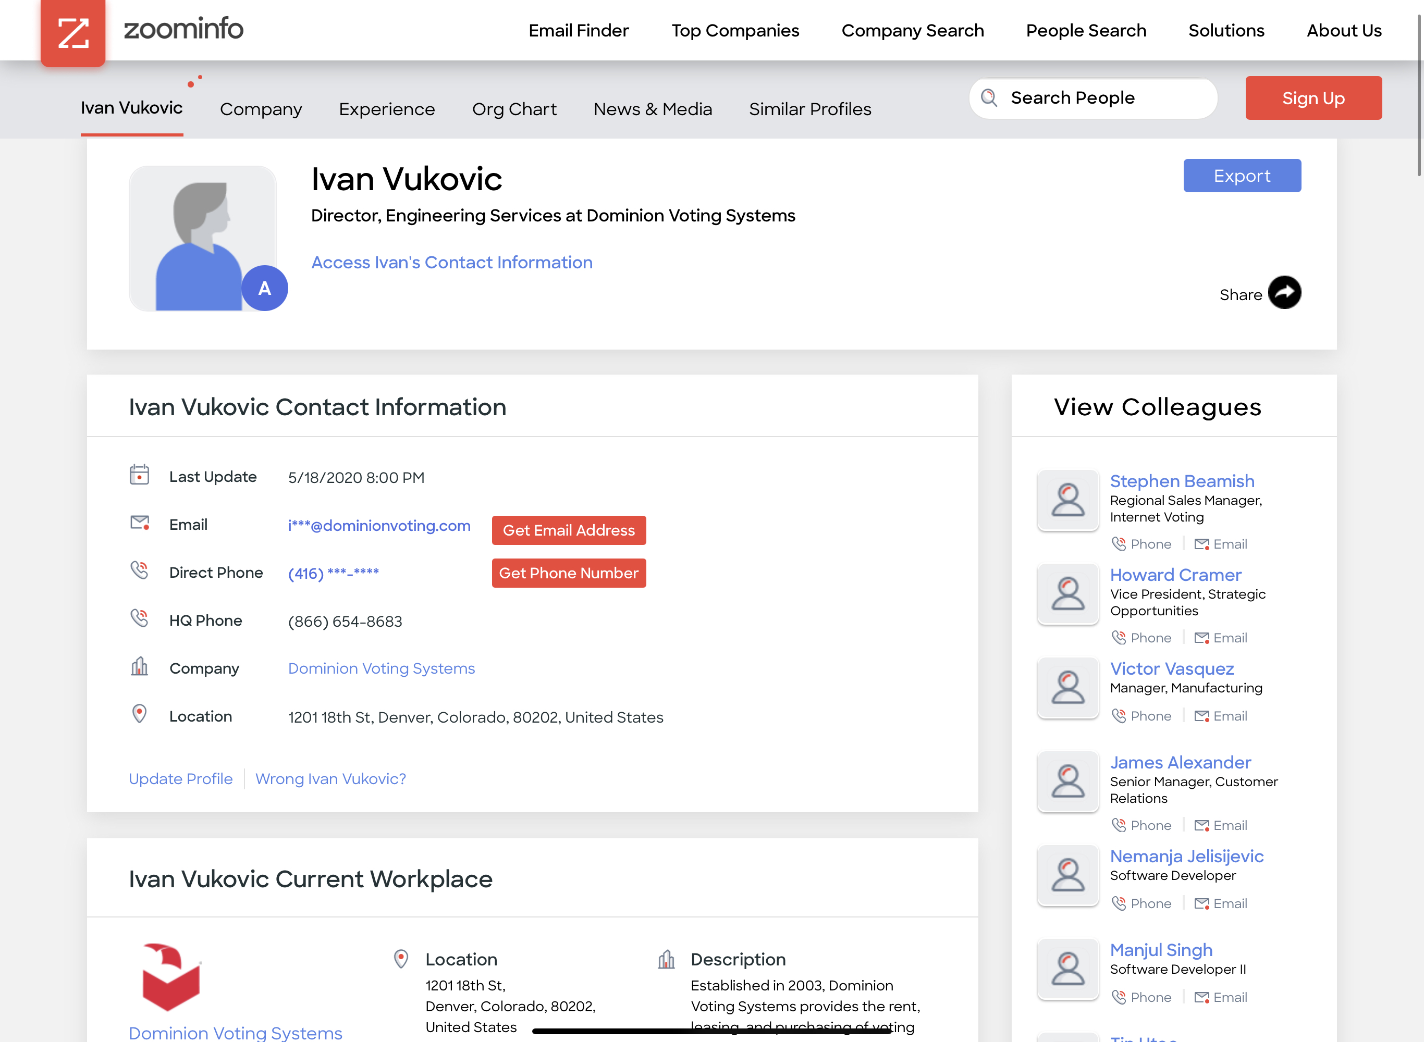Click the HQ Phone handset icon

pos(140,618)
